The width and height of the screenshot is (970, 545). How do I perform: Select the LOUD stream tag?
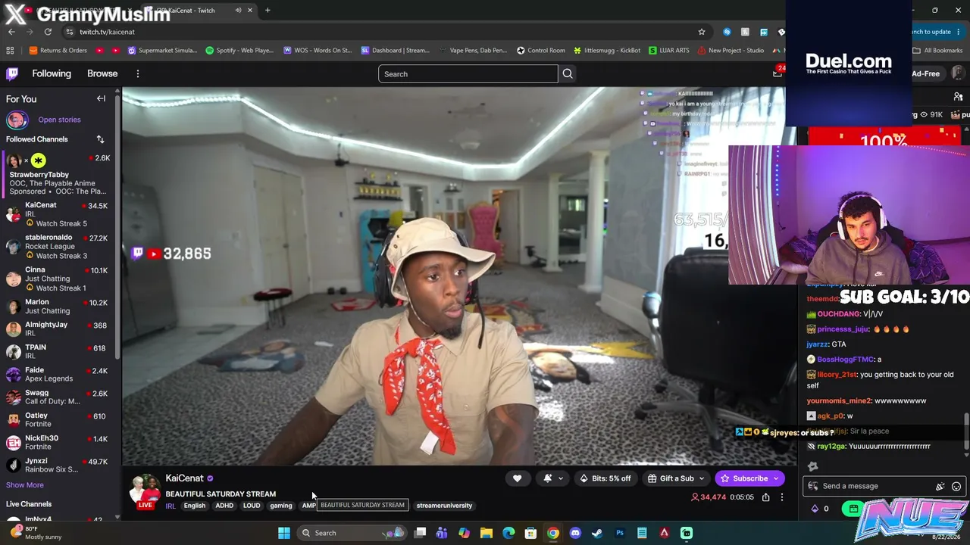point(252,506)
